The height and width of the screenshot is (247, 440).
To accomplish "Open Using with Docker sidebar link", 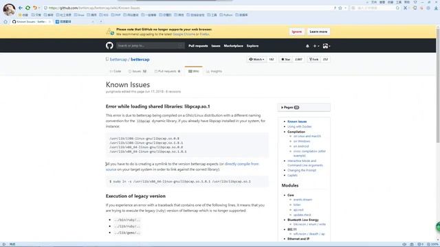I will tap(300, 126).
